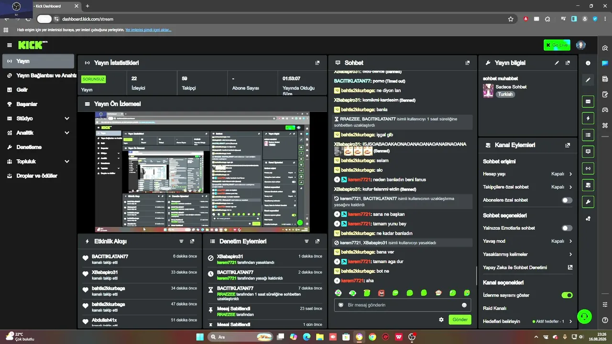Open a new browser tab
Screen dimensions: 612x344
87,6
